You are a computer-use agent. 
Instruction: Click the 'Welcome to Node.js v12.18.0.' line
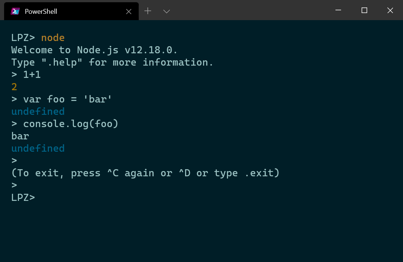(94, 50)
